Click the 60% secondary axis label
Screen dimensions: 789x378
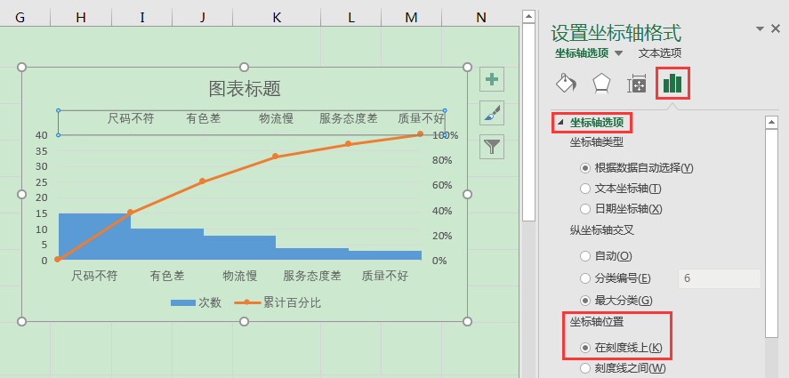tap(442, 185)
